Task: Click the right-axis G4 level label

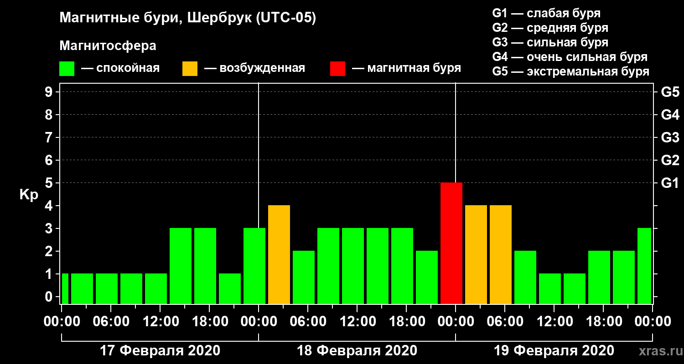Action: coord(670,115)
